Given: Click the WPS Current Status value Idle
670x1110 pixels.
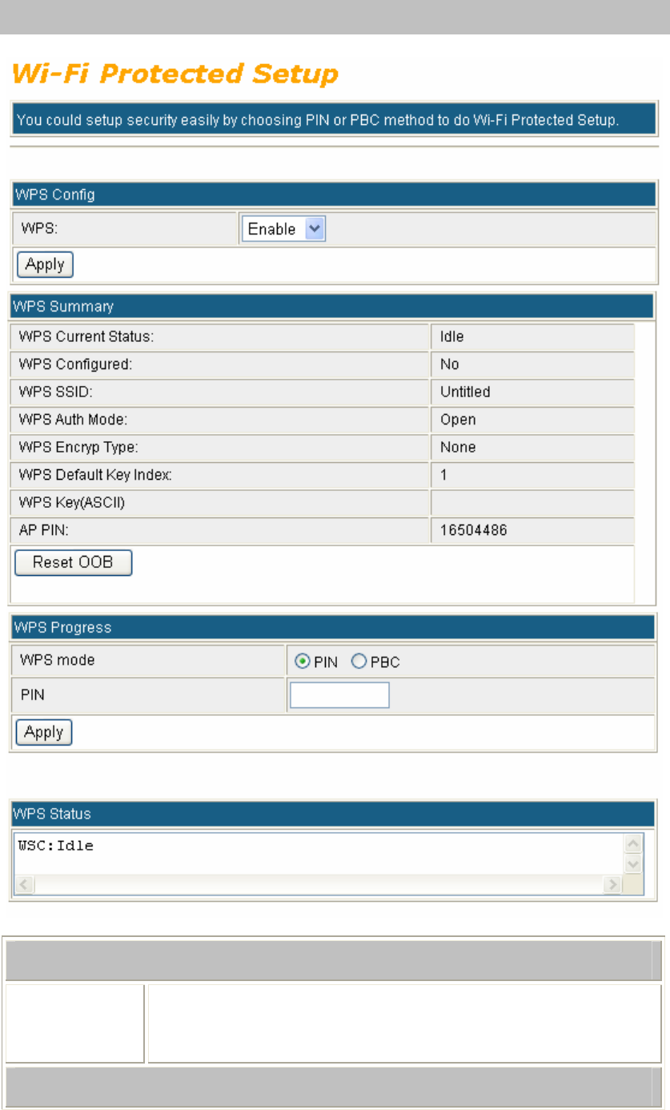Looking at the screenshot, I should pos(451,337).
